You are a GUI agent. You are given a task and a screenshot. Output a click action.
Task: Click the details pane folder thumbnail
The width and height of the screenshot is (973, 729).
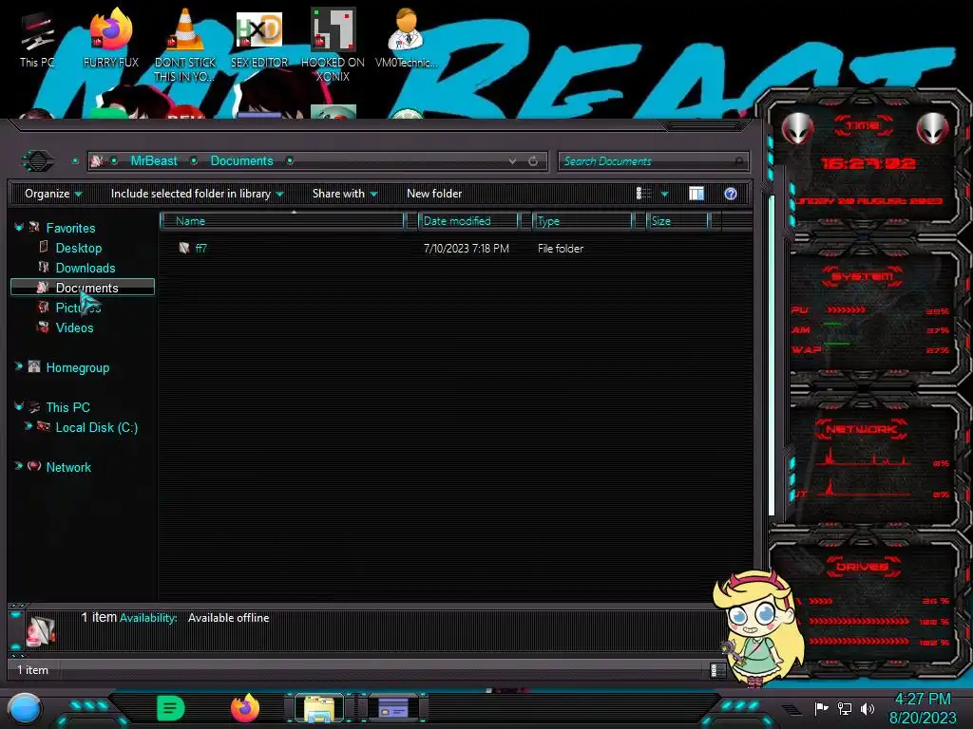(42, 631)
